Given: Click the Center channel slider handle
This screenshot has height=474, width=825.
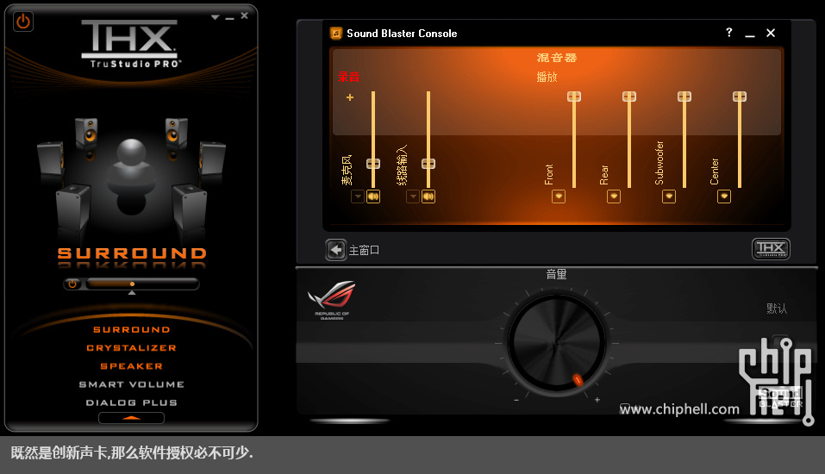Looking at the screenshot, I should 740,97.
